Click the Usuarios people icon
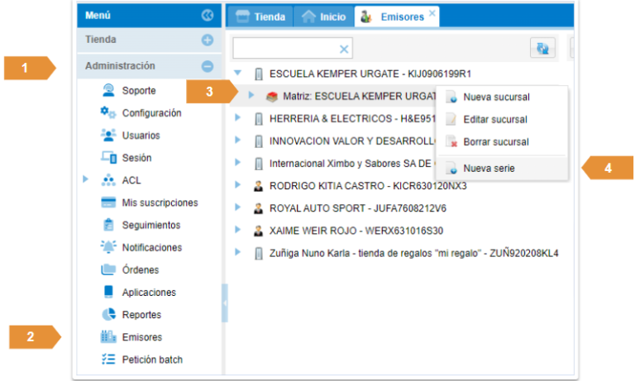Viewport: 635px width, 381px height. point(108,135)
